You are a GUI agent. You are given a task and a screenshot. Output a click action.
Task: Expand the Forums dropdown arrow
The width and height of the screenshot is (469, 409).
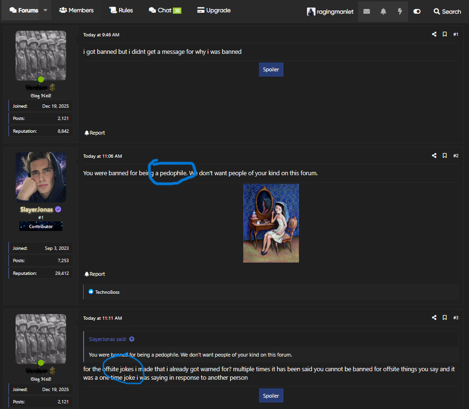45,10
